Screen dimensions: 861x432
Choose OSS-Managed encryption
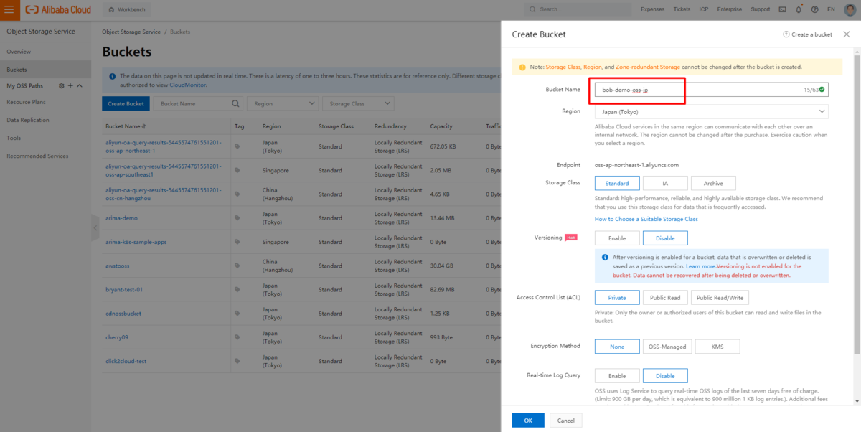pos(667,347)
